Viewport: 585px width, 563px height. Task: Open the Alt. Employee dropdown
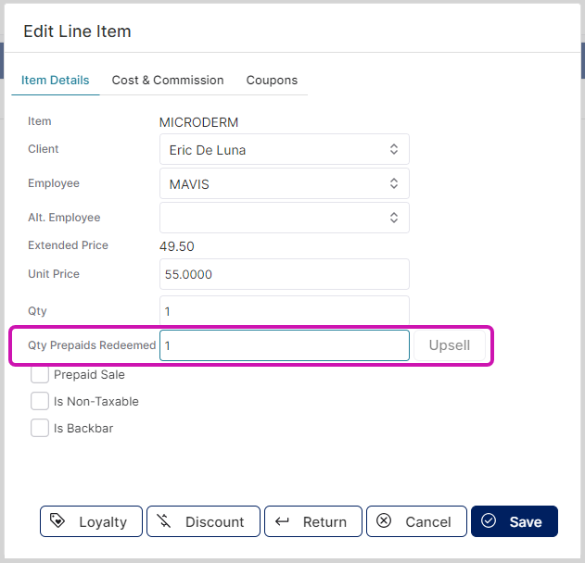pyautogui.click(x=284, y=218)
